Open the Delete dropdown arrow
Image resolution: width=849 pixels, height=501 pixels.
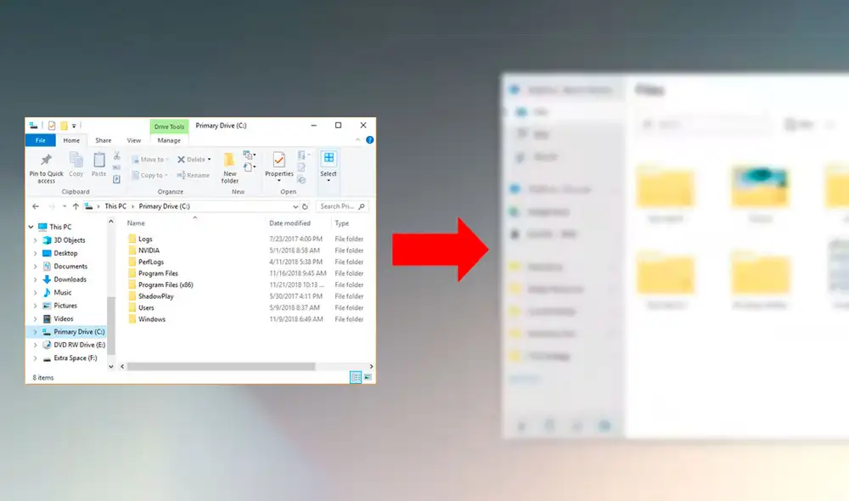point(208,159)
